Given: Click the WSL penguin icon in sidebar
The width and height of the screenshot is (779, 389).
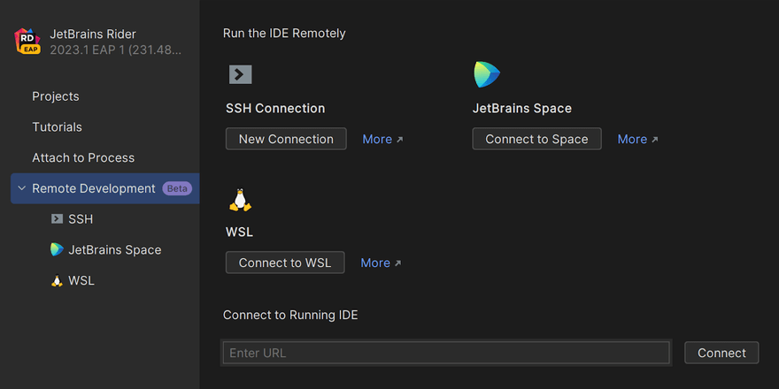Looking at the screenshot, I should coord(57,281).
